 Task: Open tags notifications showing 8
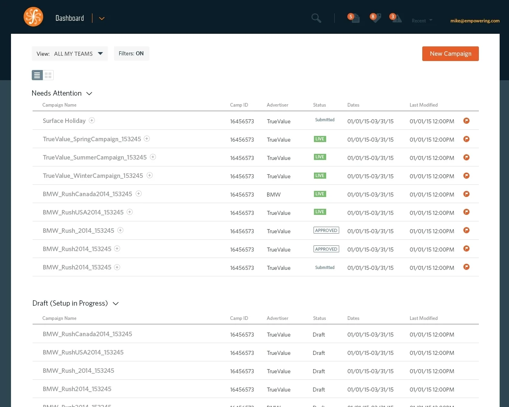(375, 19)
